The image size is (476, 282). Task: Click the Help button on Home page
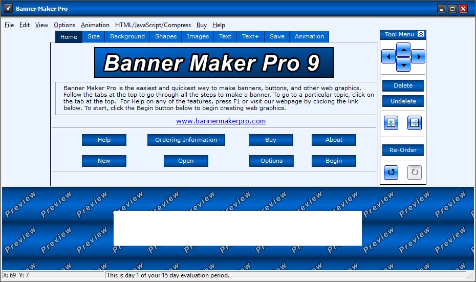[104, 140]
